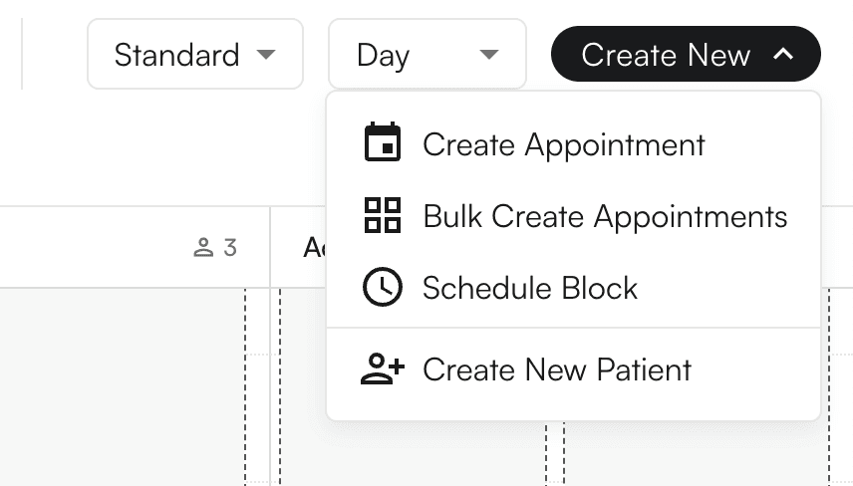The height and width of the screenshot is (486, 853).
Task: Select Schedule Block menu option
Action: [529, 289]
